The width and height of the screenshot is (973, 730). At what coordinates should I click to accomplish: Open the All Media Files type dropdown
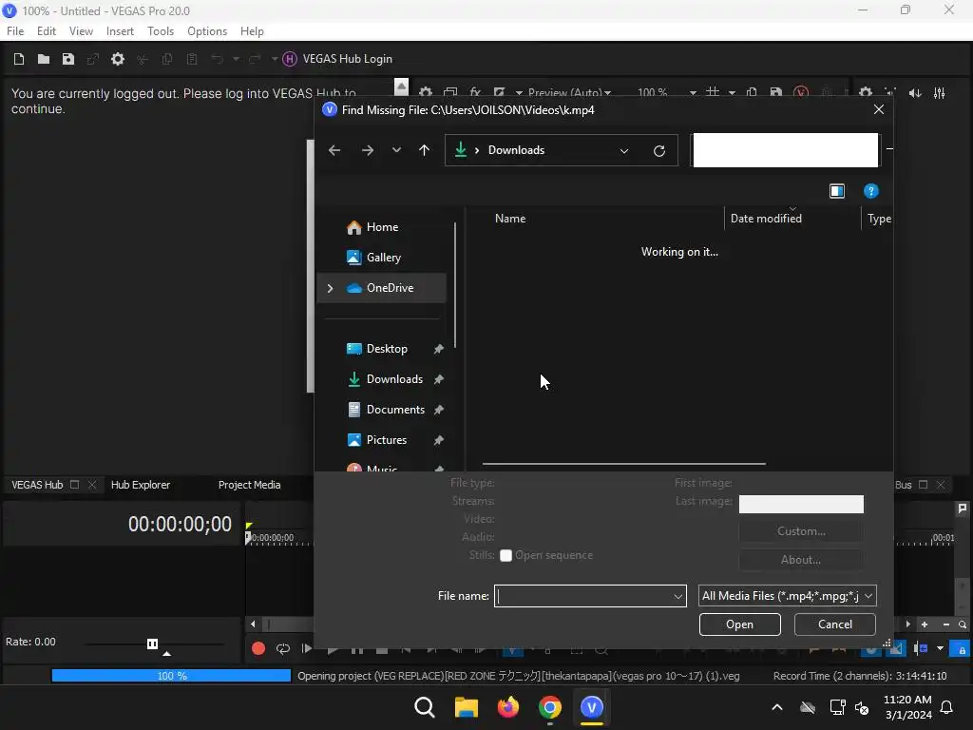pyautogui.click(x=787, y=596)
